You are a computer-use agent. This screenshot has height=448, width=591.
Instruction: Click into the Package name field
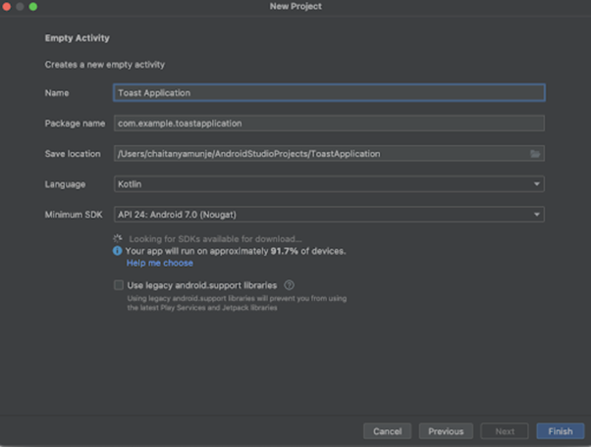[x=329, y=124]
